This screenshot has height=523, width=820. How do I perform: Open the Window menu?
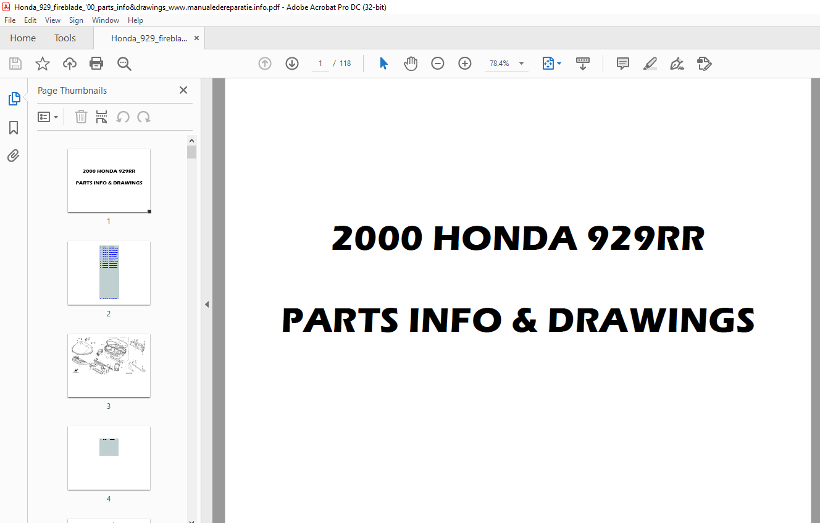(106, 20)
